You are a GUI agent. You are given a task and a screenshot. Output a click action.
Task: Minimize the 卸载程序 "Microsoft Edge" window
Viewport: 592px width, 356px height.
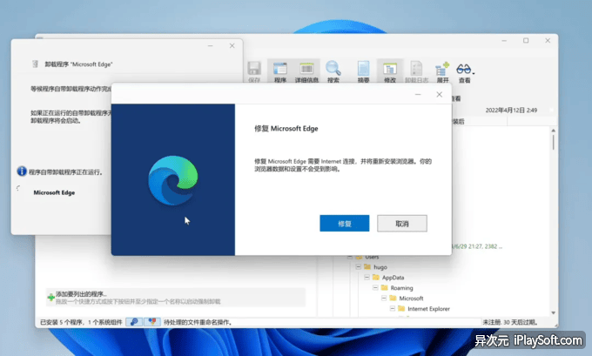(x=211, y=45)
